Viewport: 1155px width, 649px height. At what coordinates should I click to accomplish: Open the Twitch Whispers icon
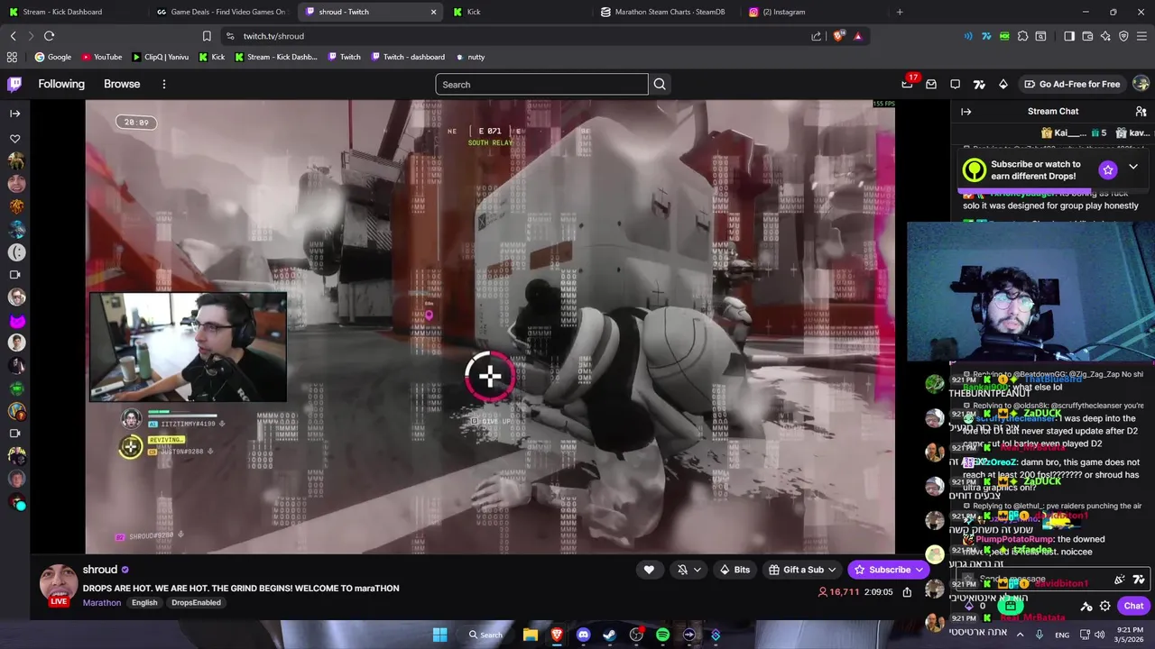click(955, 84)
